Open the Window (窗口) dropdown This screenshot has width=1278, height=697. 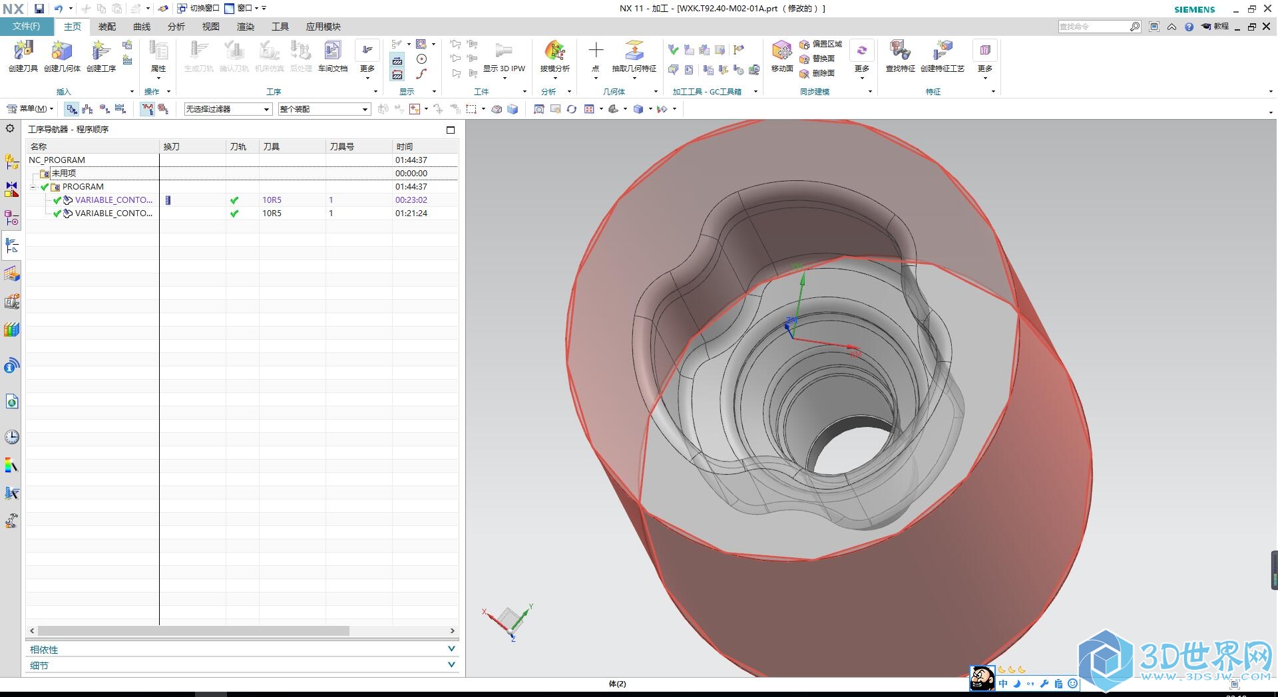point(245,9)
